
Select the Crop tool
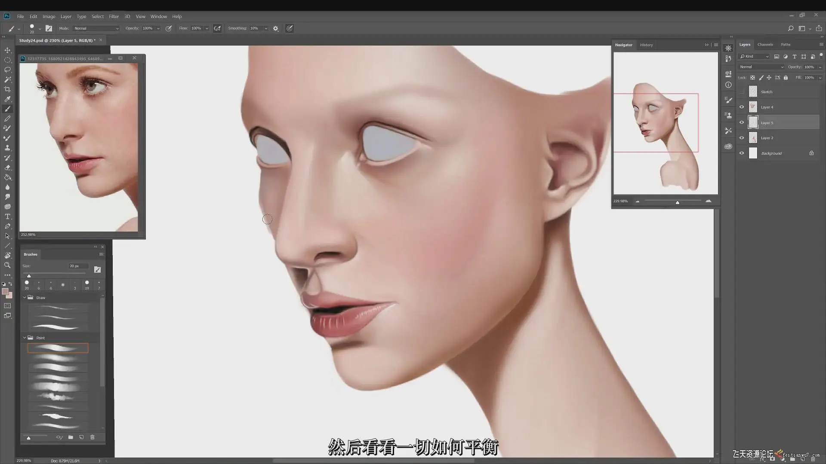click(x=7, y=89)
